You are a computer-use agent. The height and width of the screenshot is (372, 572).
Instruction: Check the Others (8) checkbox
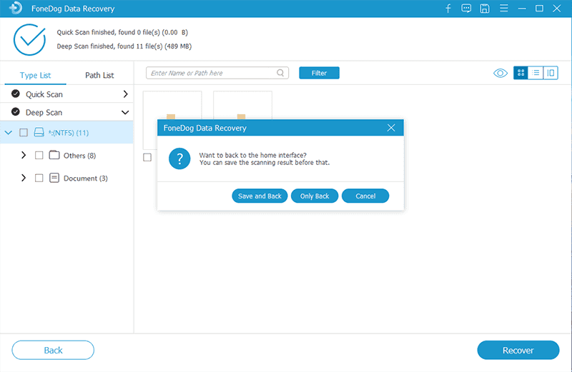(39, 155)
